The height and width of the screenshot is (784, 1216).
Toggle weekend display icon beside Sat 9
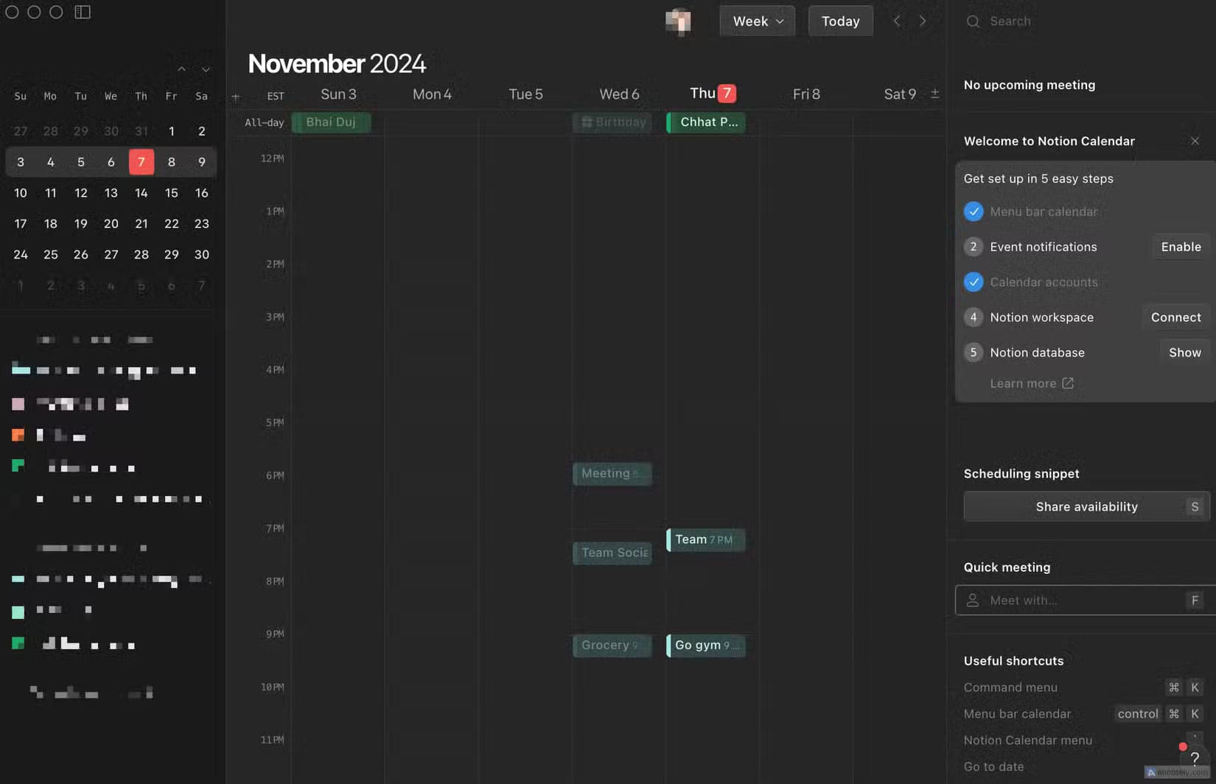click(x=934, y=94)
